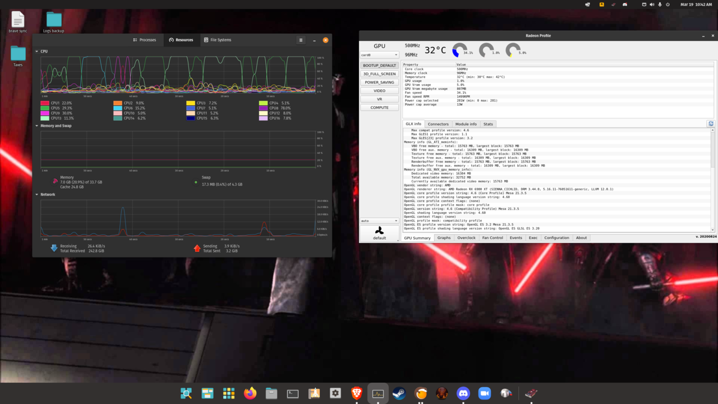
Task: Open the auto power level dropdown
Action: 380,221
